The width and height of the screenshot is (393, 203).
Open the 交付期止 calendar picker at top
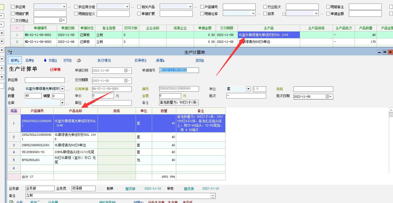(x=62, y=21)
